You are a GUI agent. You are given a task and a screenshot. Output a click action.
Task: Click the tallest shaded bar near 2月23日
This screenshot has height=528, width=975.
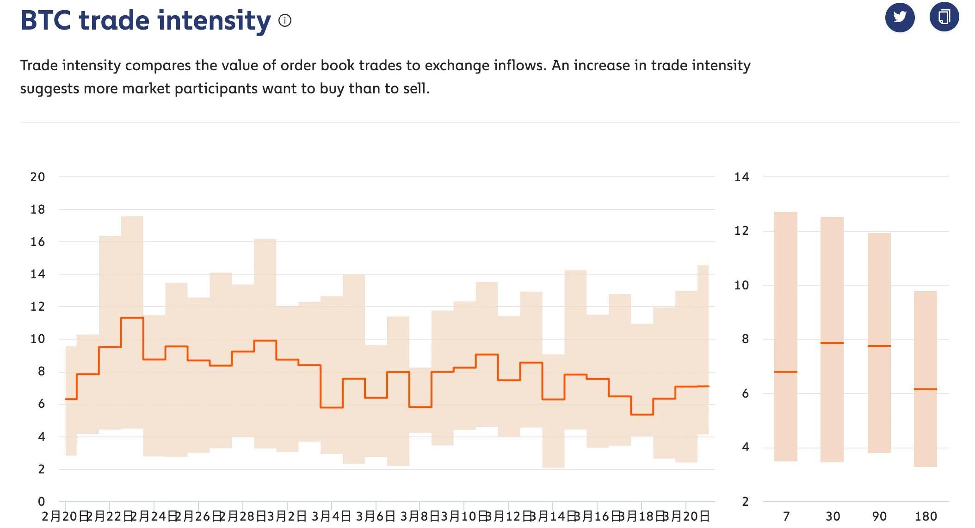(x=132, y=322)
